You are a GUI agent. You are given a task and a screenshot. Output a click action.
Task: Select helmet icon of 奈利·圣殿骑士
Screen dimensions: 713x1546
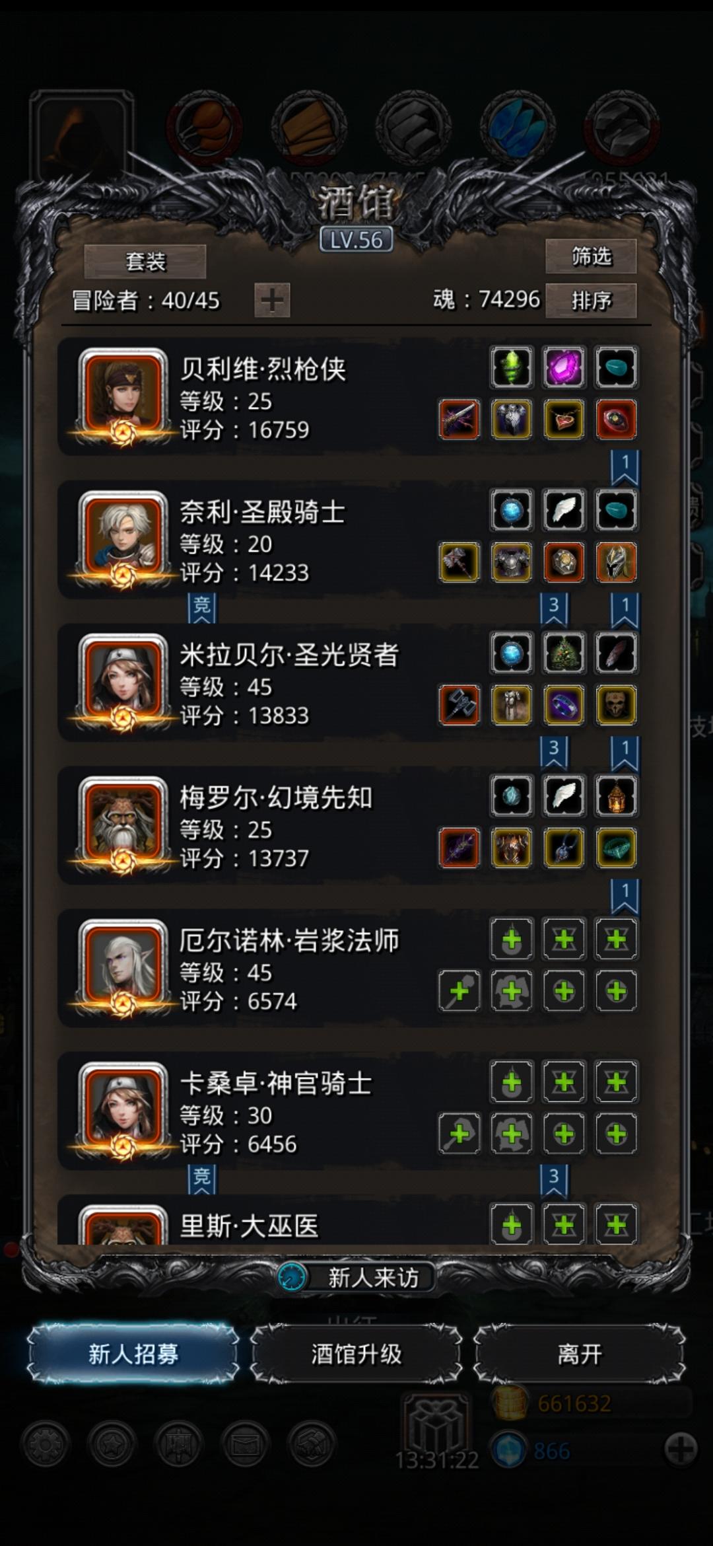(616, 562)
